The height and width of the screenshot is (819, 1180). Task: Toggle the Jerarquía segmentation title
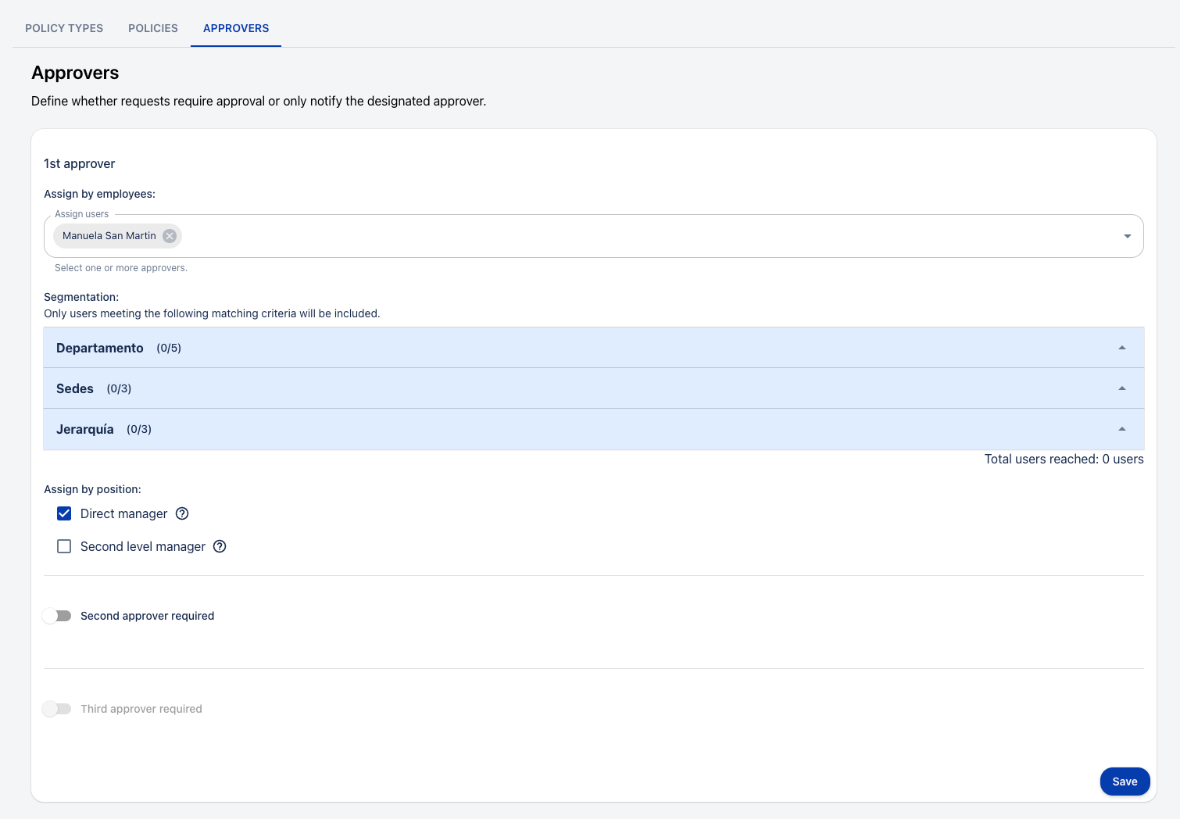tap(85, 429)
